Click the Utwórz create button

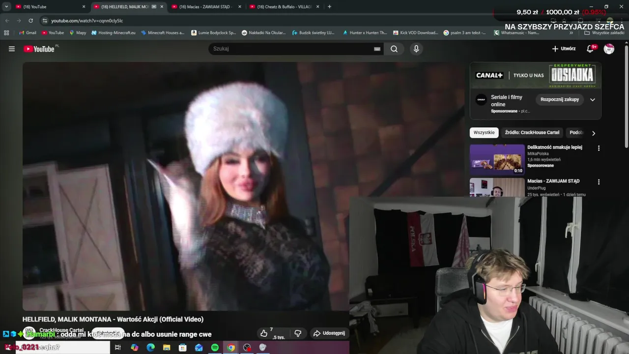[x=564, y=49]
